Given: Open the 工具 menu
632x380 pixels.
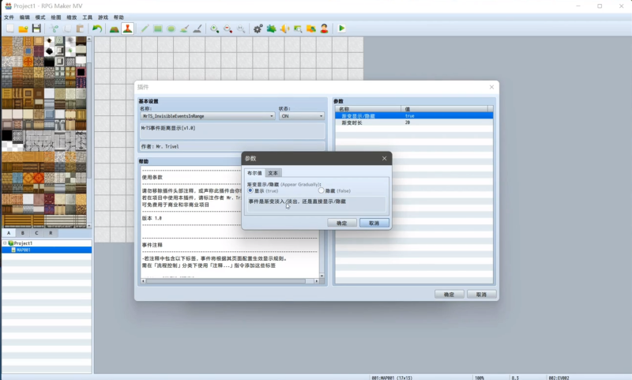Looking at the screenshot, I should tap(88, 17).
